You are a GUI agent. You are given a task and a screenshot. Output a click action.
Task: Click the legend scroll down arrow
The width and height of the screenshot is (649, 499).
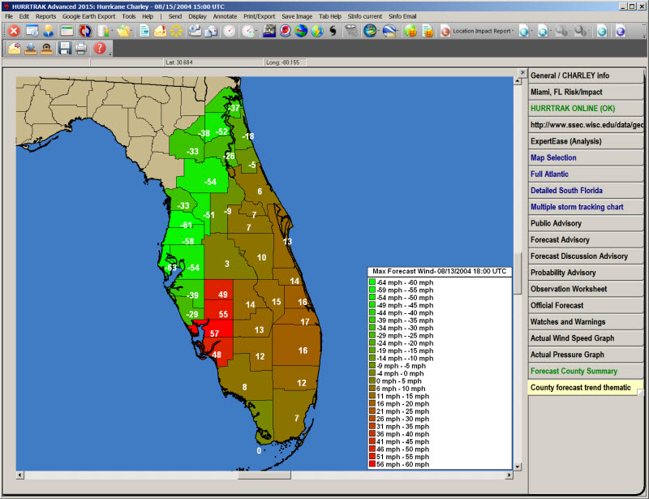pyautogui.click(x=518, y=465)
